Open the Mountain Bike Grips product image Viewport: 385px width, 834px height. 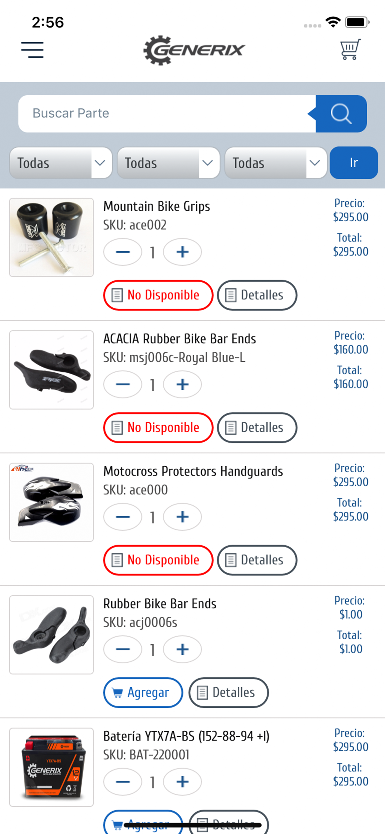click(x=51, y=237)
